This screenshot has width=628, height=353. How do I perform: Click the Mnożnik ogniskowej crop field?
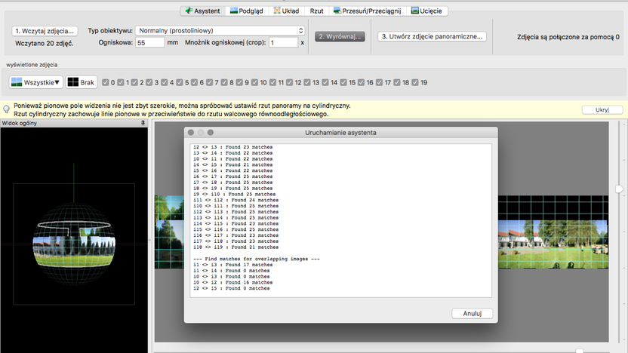(x=283, y=42)
